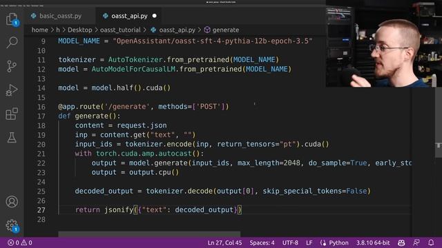The image size is (442, 248).
Task: Click '@app.route' decorator on line 16
Action: pos(79,107)
